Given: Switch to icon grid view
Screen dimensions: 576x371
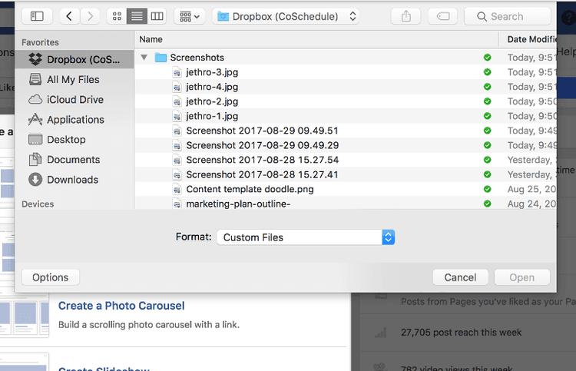Looking at the screenshot, I should [x=117, y=16].
